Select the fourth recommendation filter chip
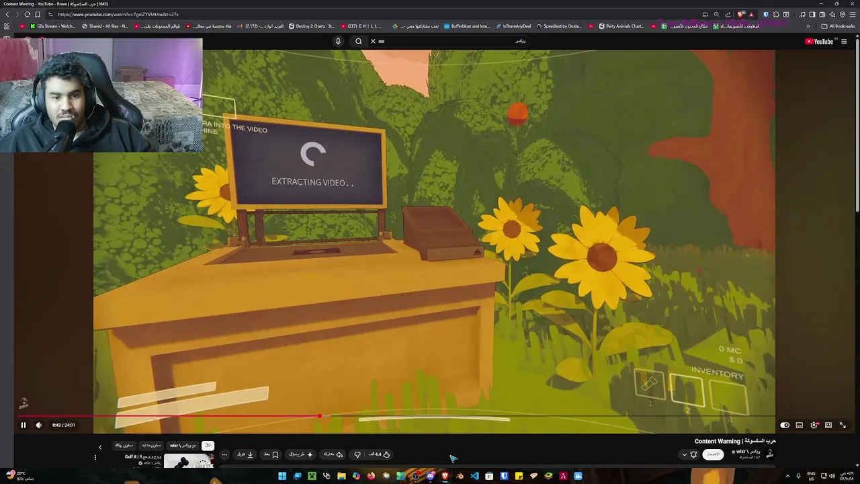Screen dimensions: 860x484 point(124,446)
